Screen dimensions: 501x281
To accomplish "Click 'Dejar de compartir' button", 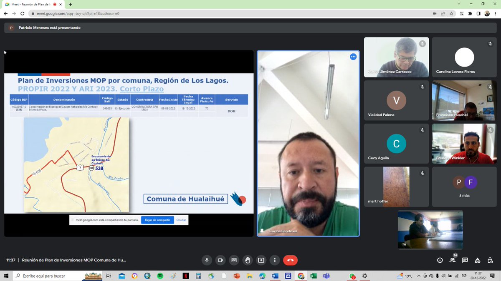I will coord(157,220).
